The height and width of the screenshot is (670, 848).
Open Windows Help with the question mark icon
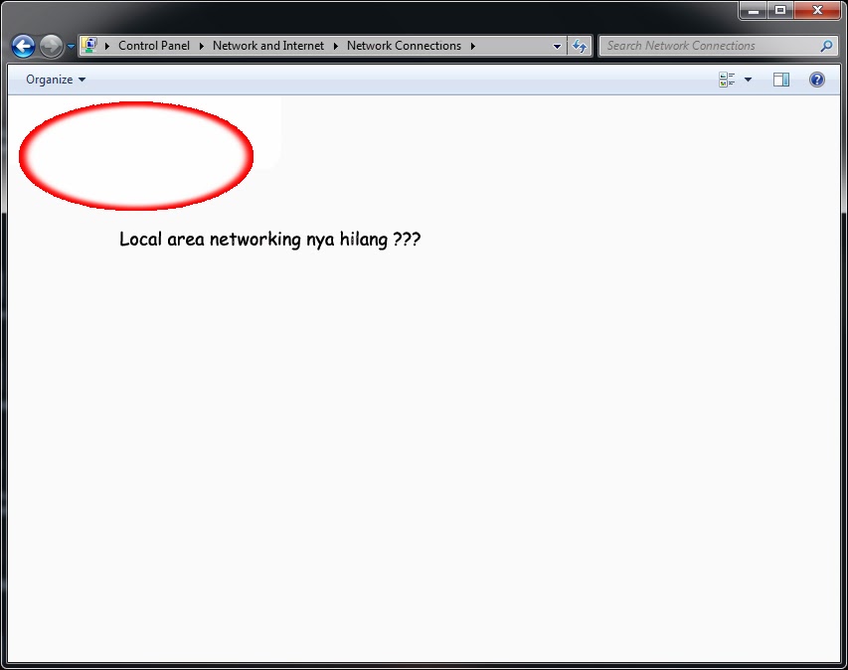(x=816, y=79)
